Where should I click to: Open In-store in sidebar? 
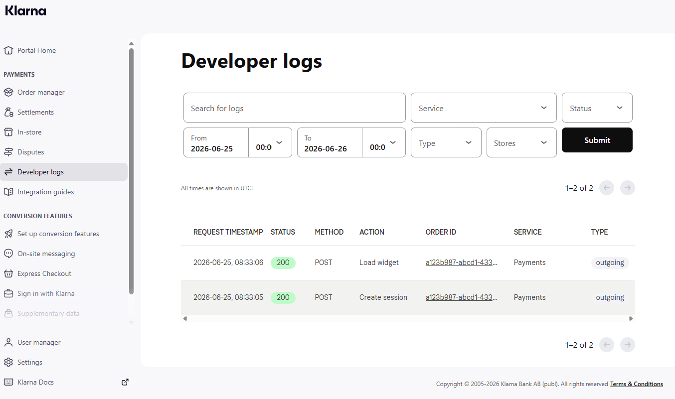coord(64,132)
